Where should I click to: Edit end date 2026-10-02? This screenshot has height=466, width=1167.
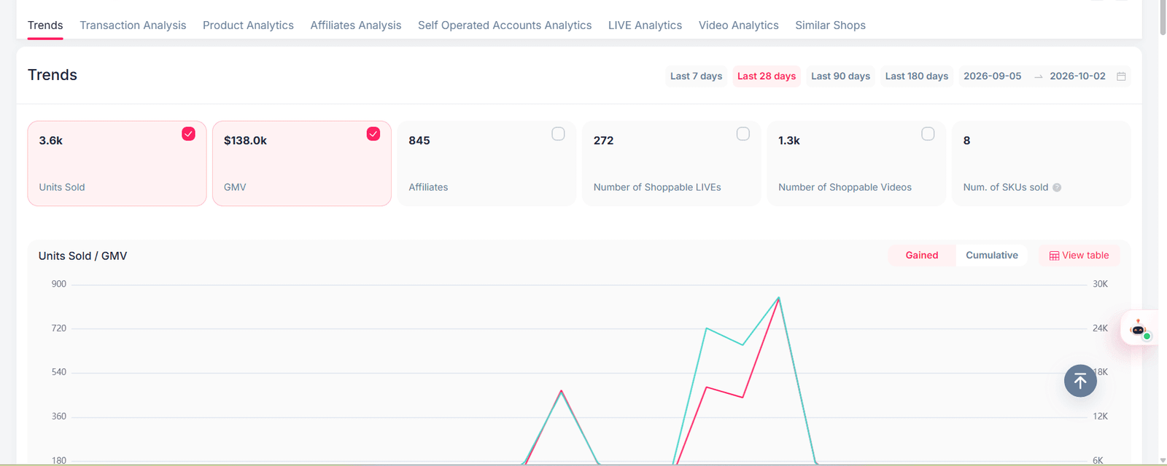tap(1077, 76)
